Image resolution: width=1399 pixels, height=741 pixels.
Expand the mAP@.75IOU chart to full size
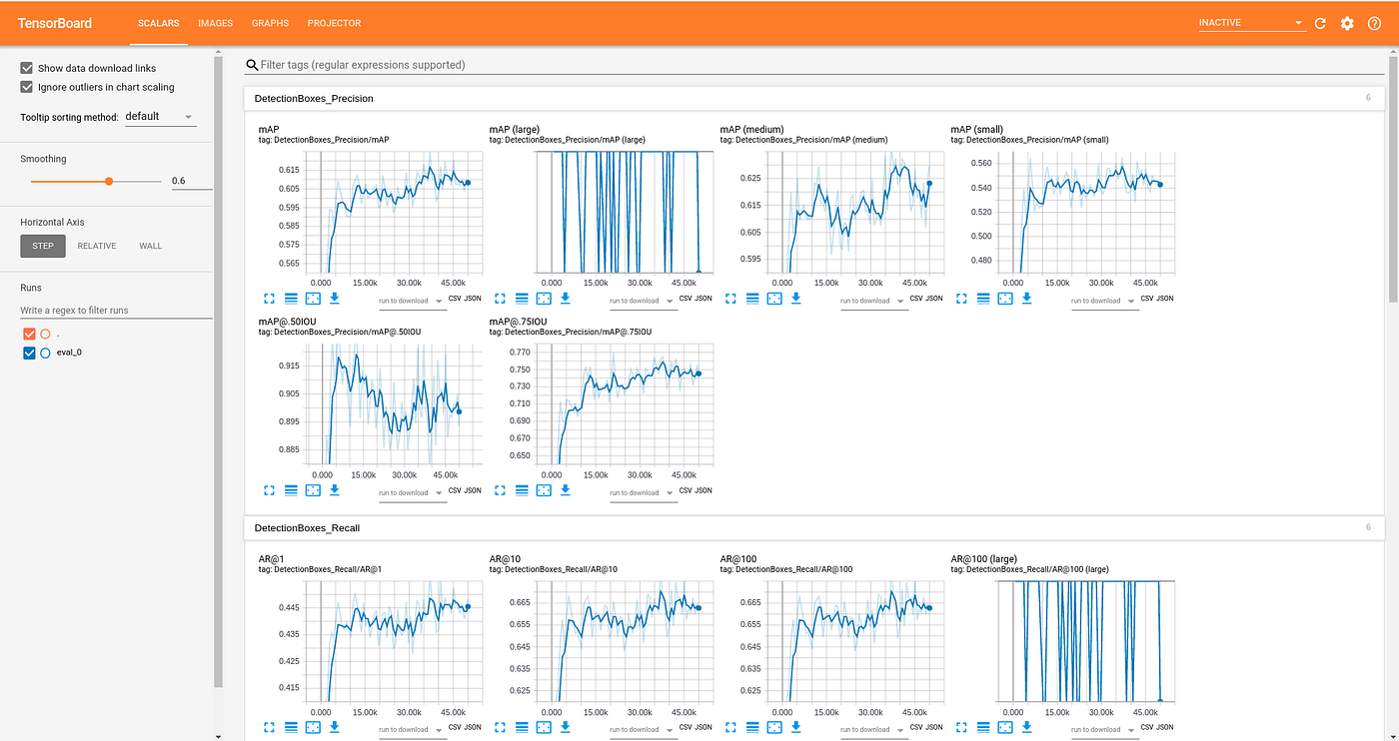coord(500,489)
